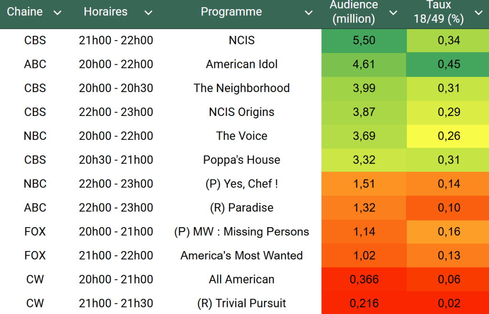Screen dimensions: 489x314
Task: Select the Programme column header label
Action: coord(231,12)
